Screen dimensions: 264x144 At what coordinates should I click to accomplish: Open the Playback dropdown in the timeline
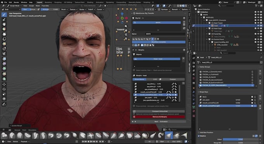pyautogui.click(x=25, y=142)
